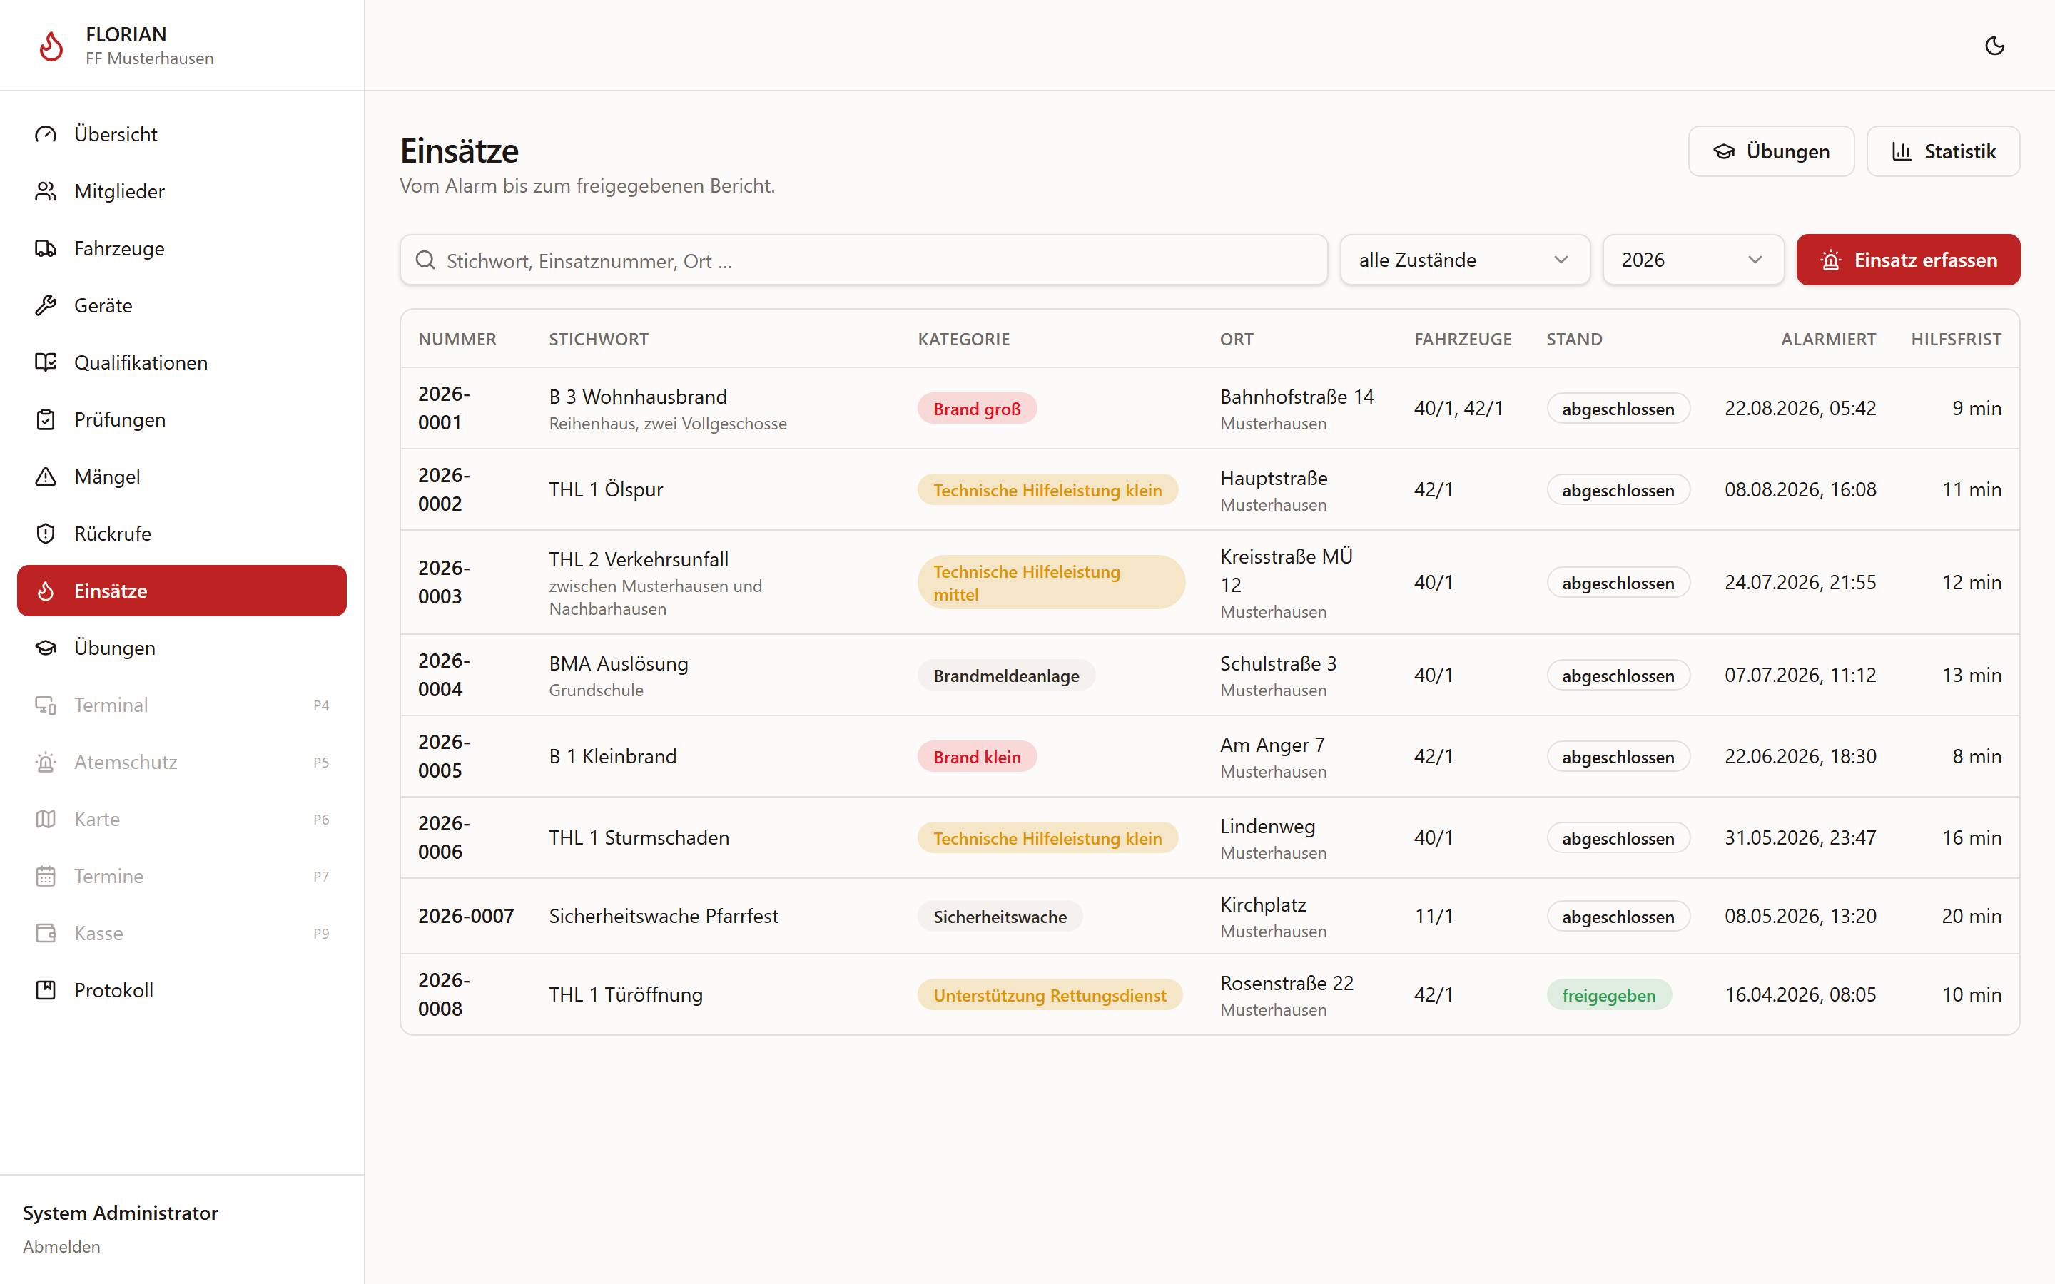Viewport: 2055px width, 1284px height.
Task: Click the Brand groß category badge
Action: point(977,409)
